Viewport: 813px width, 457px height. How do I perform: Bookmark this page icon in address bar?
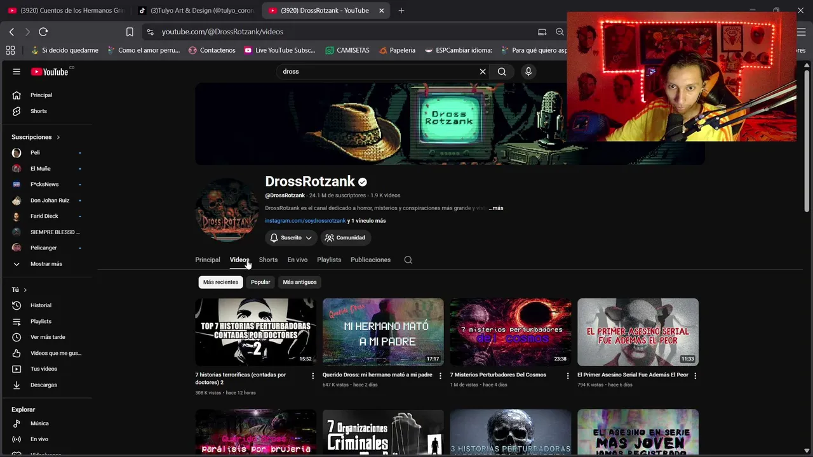[130, 32]
